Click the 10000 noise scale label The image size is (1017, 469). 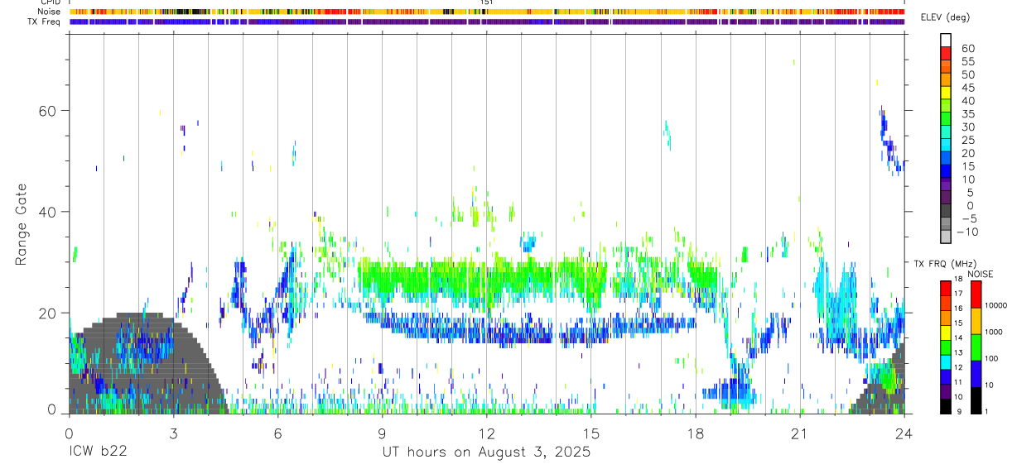(996, 305)
